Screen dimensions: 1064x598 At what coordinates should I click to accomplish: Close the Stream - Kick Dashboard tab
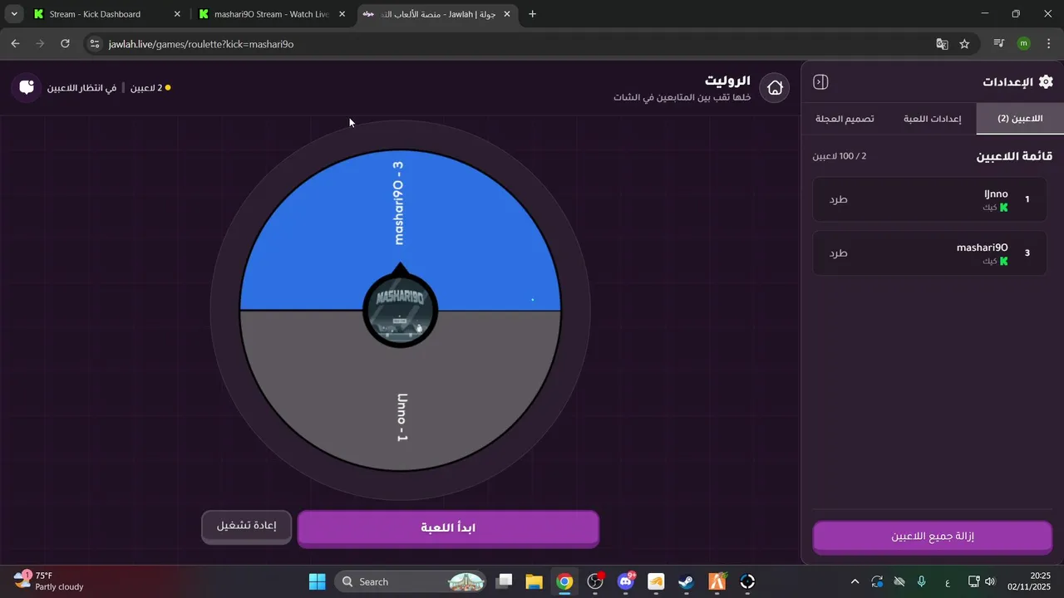coord(176,14)
